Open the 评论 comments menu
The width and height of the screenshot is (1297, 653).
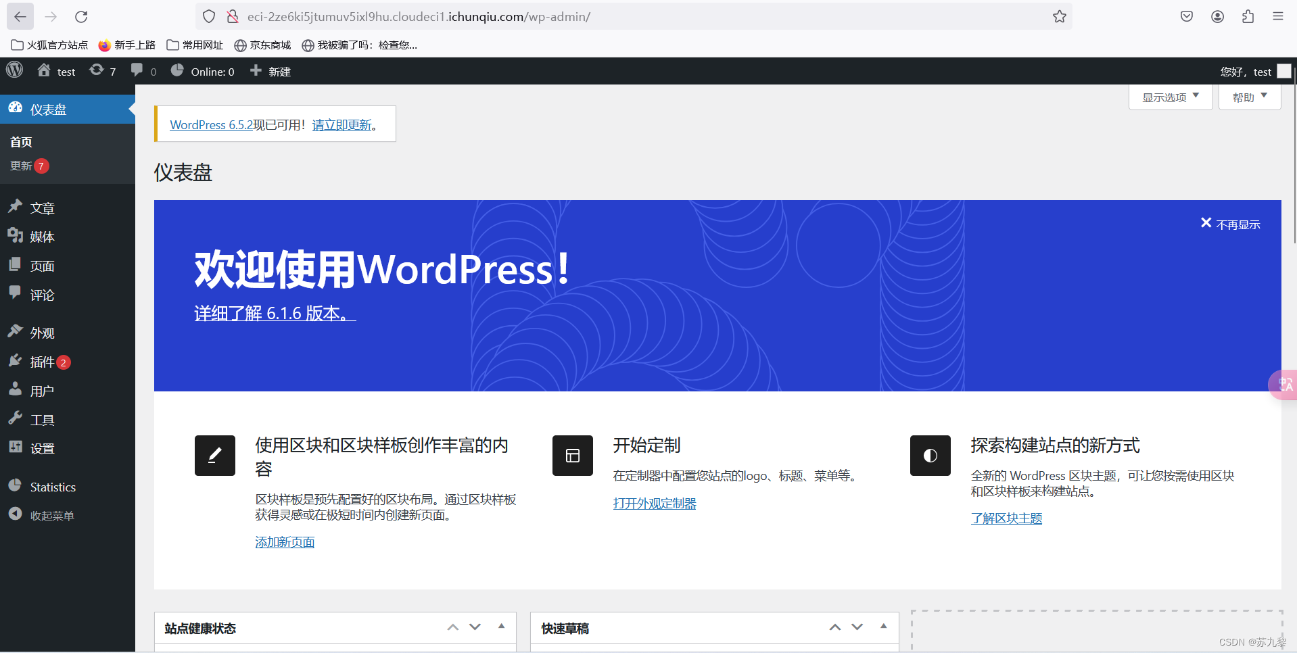click(68, 295)
